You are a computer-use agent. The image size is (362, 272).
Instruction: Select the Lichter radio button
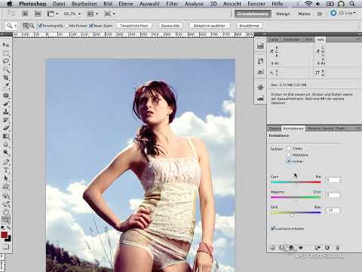289,161
